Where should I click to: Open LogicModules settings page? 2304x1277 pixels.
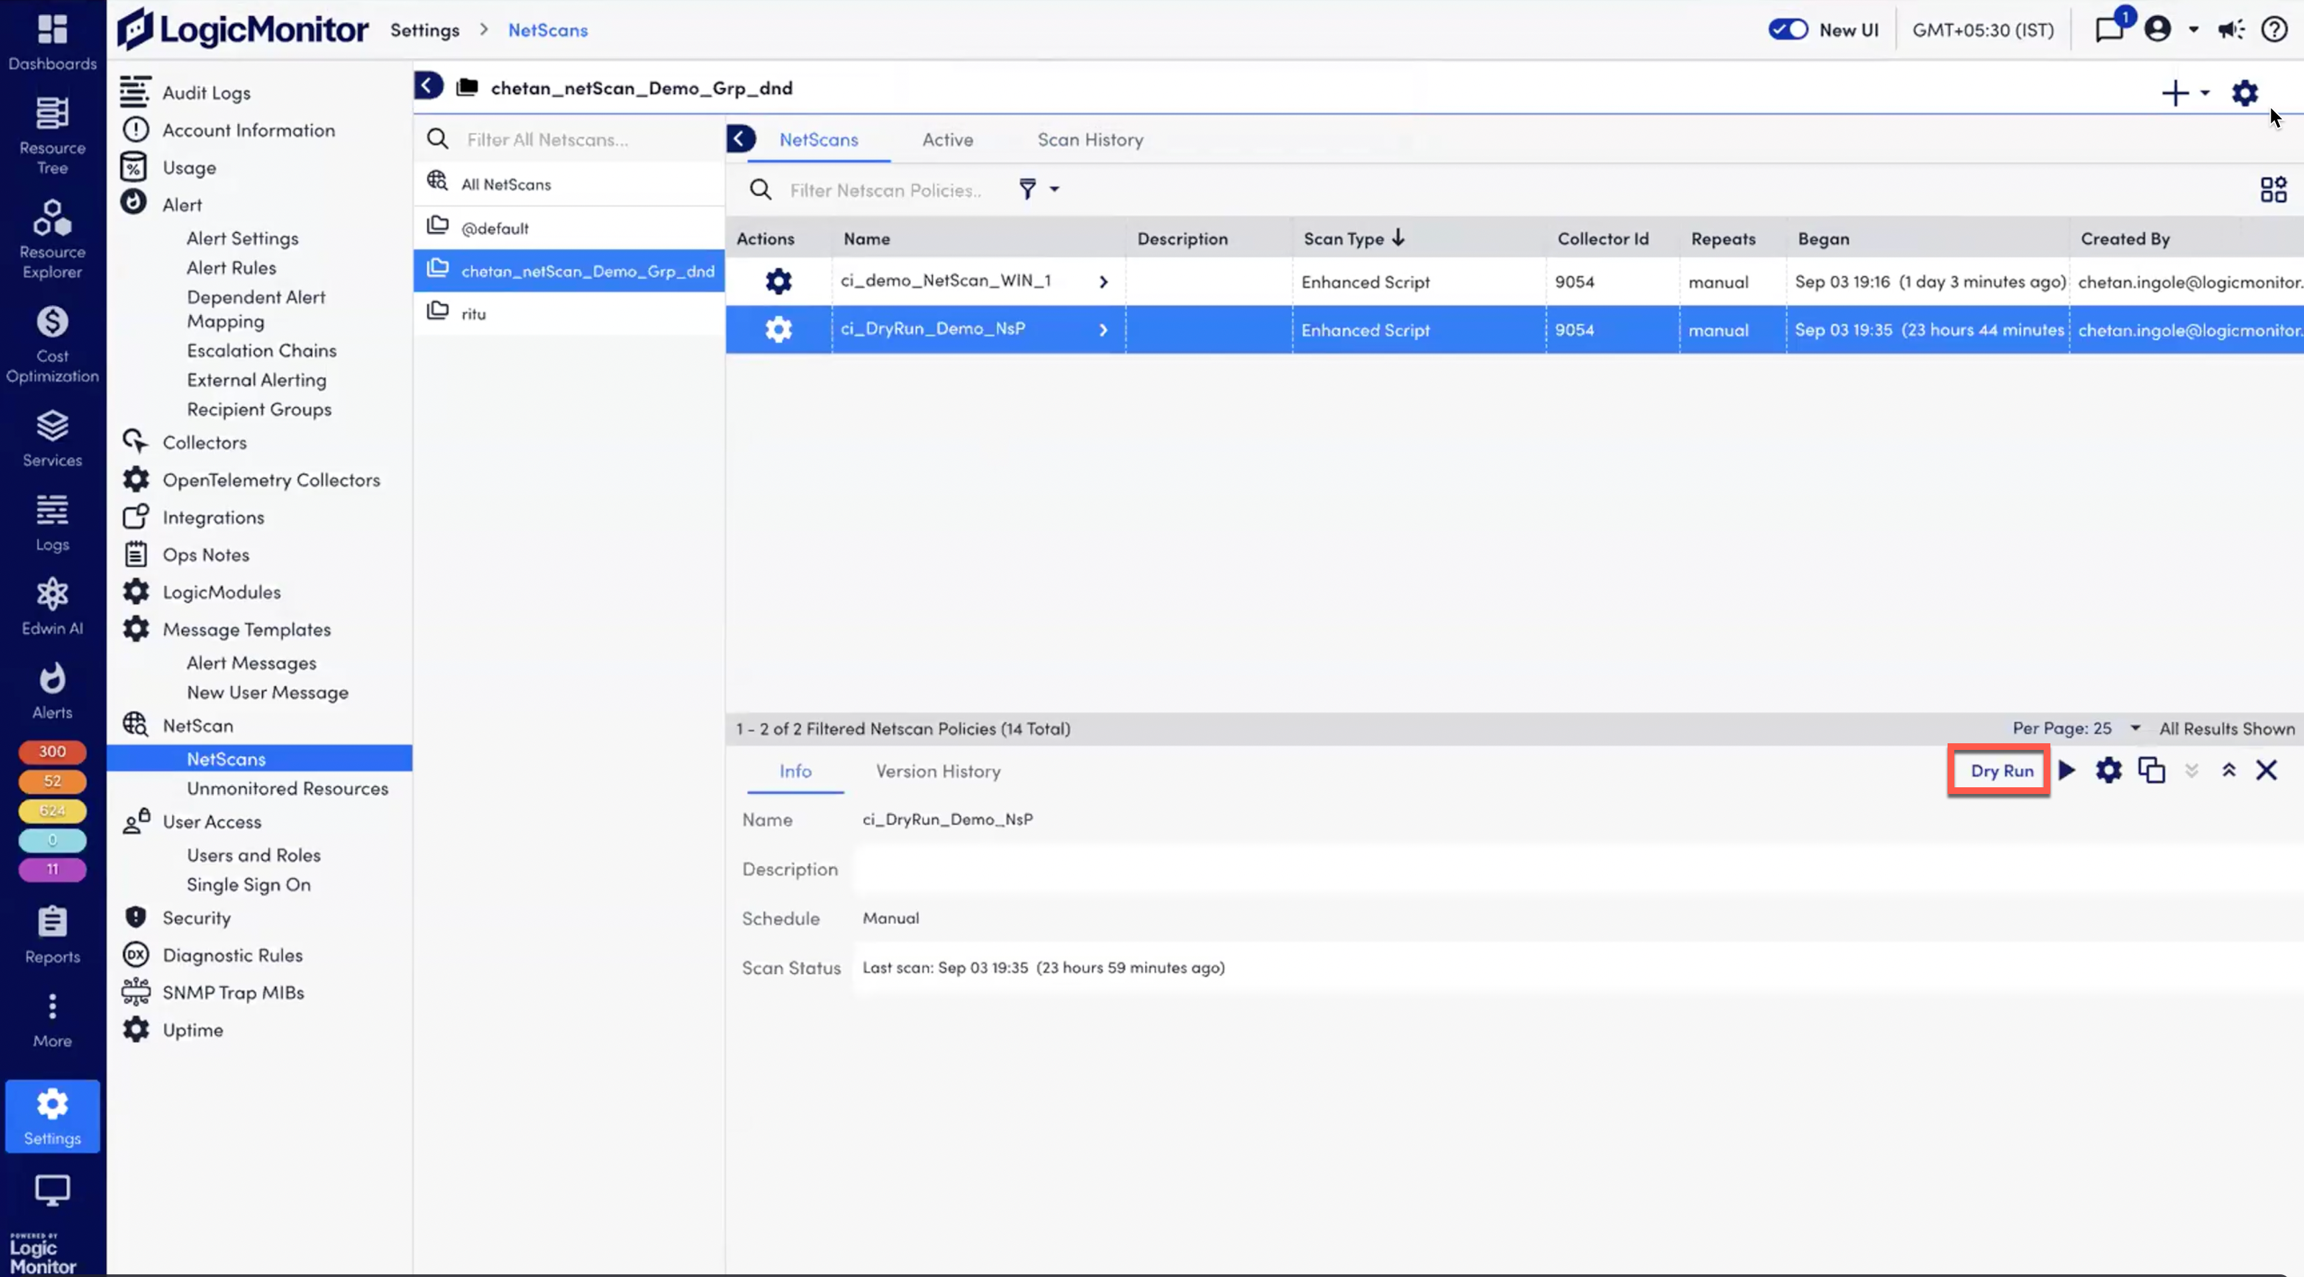221,591
